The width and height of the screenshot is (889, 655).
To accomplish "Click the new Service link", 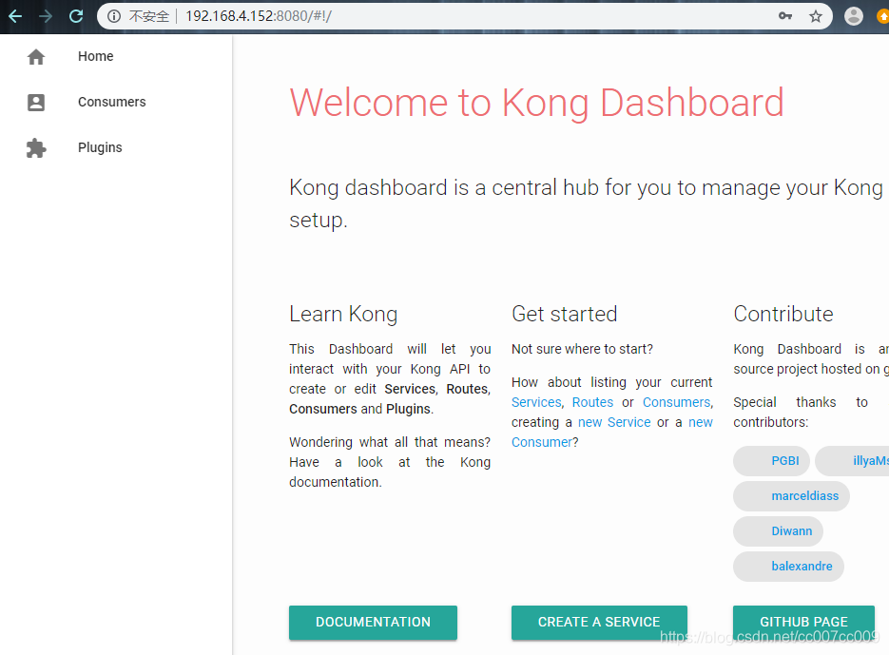I will [x=614, y=422].
